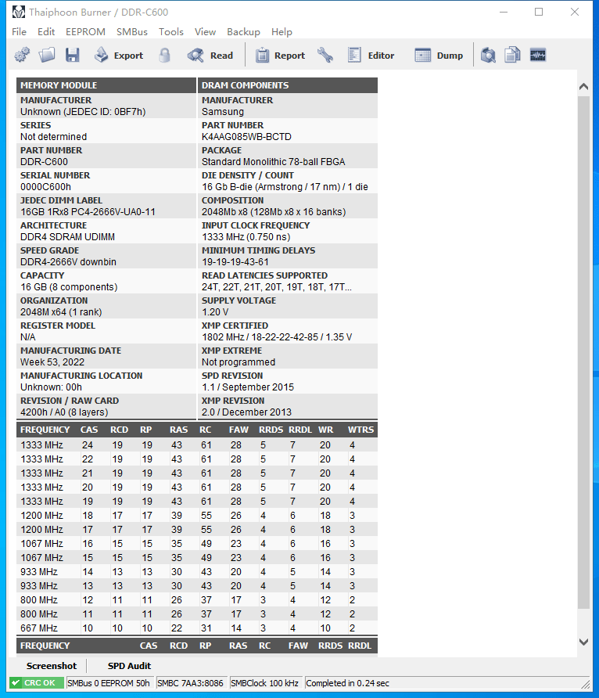Click the 667 MHz frequency row
The width and height of the screenshot is (599, 698).
click(196, 628)
